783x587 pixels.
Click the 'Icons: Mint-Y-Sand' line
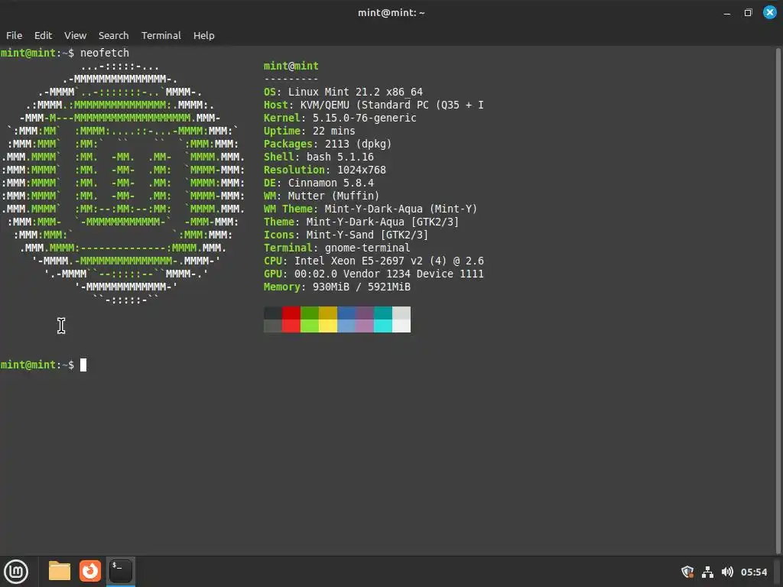(x=346, y=235)
